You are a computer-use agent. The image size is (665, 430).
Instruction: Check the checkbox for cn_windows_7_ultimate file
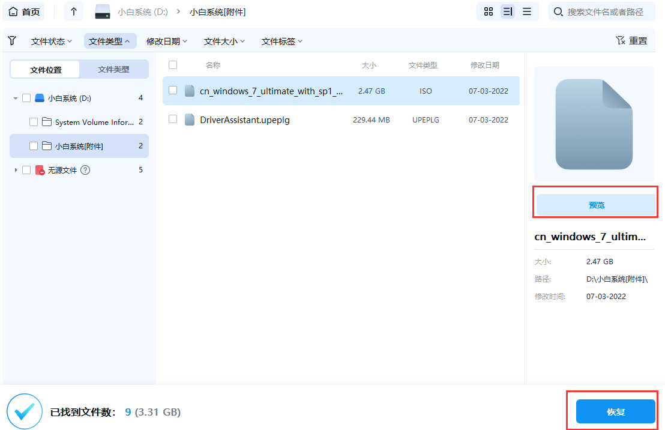tap(173, 91)
